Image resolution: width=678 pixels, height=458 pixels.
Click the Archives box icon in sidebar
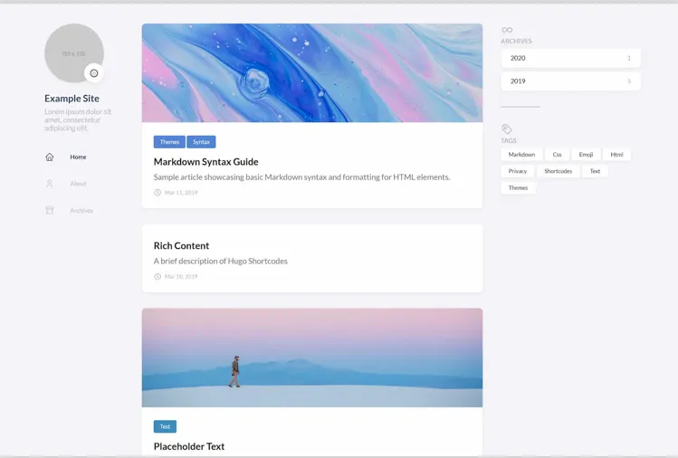(50, 211)
